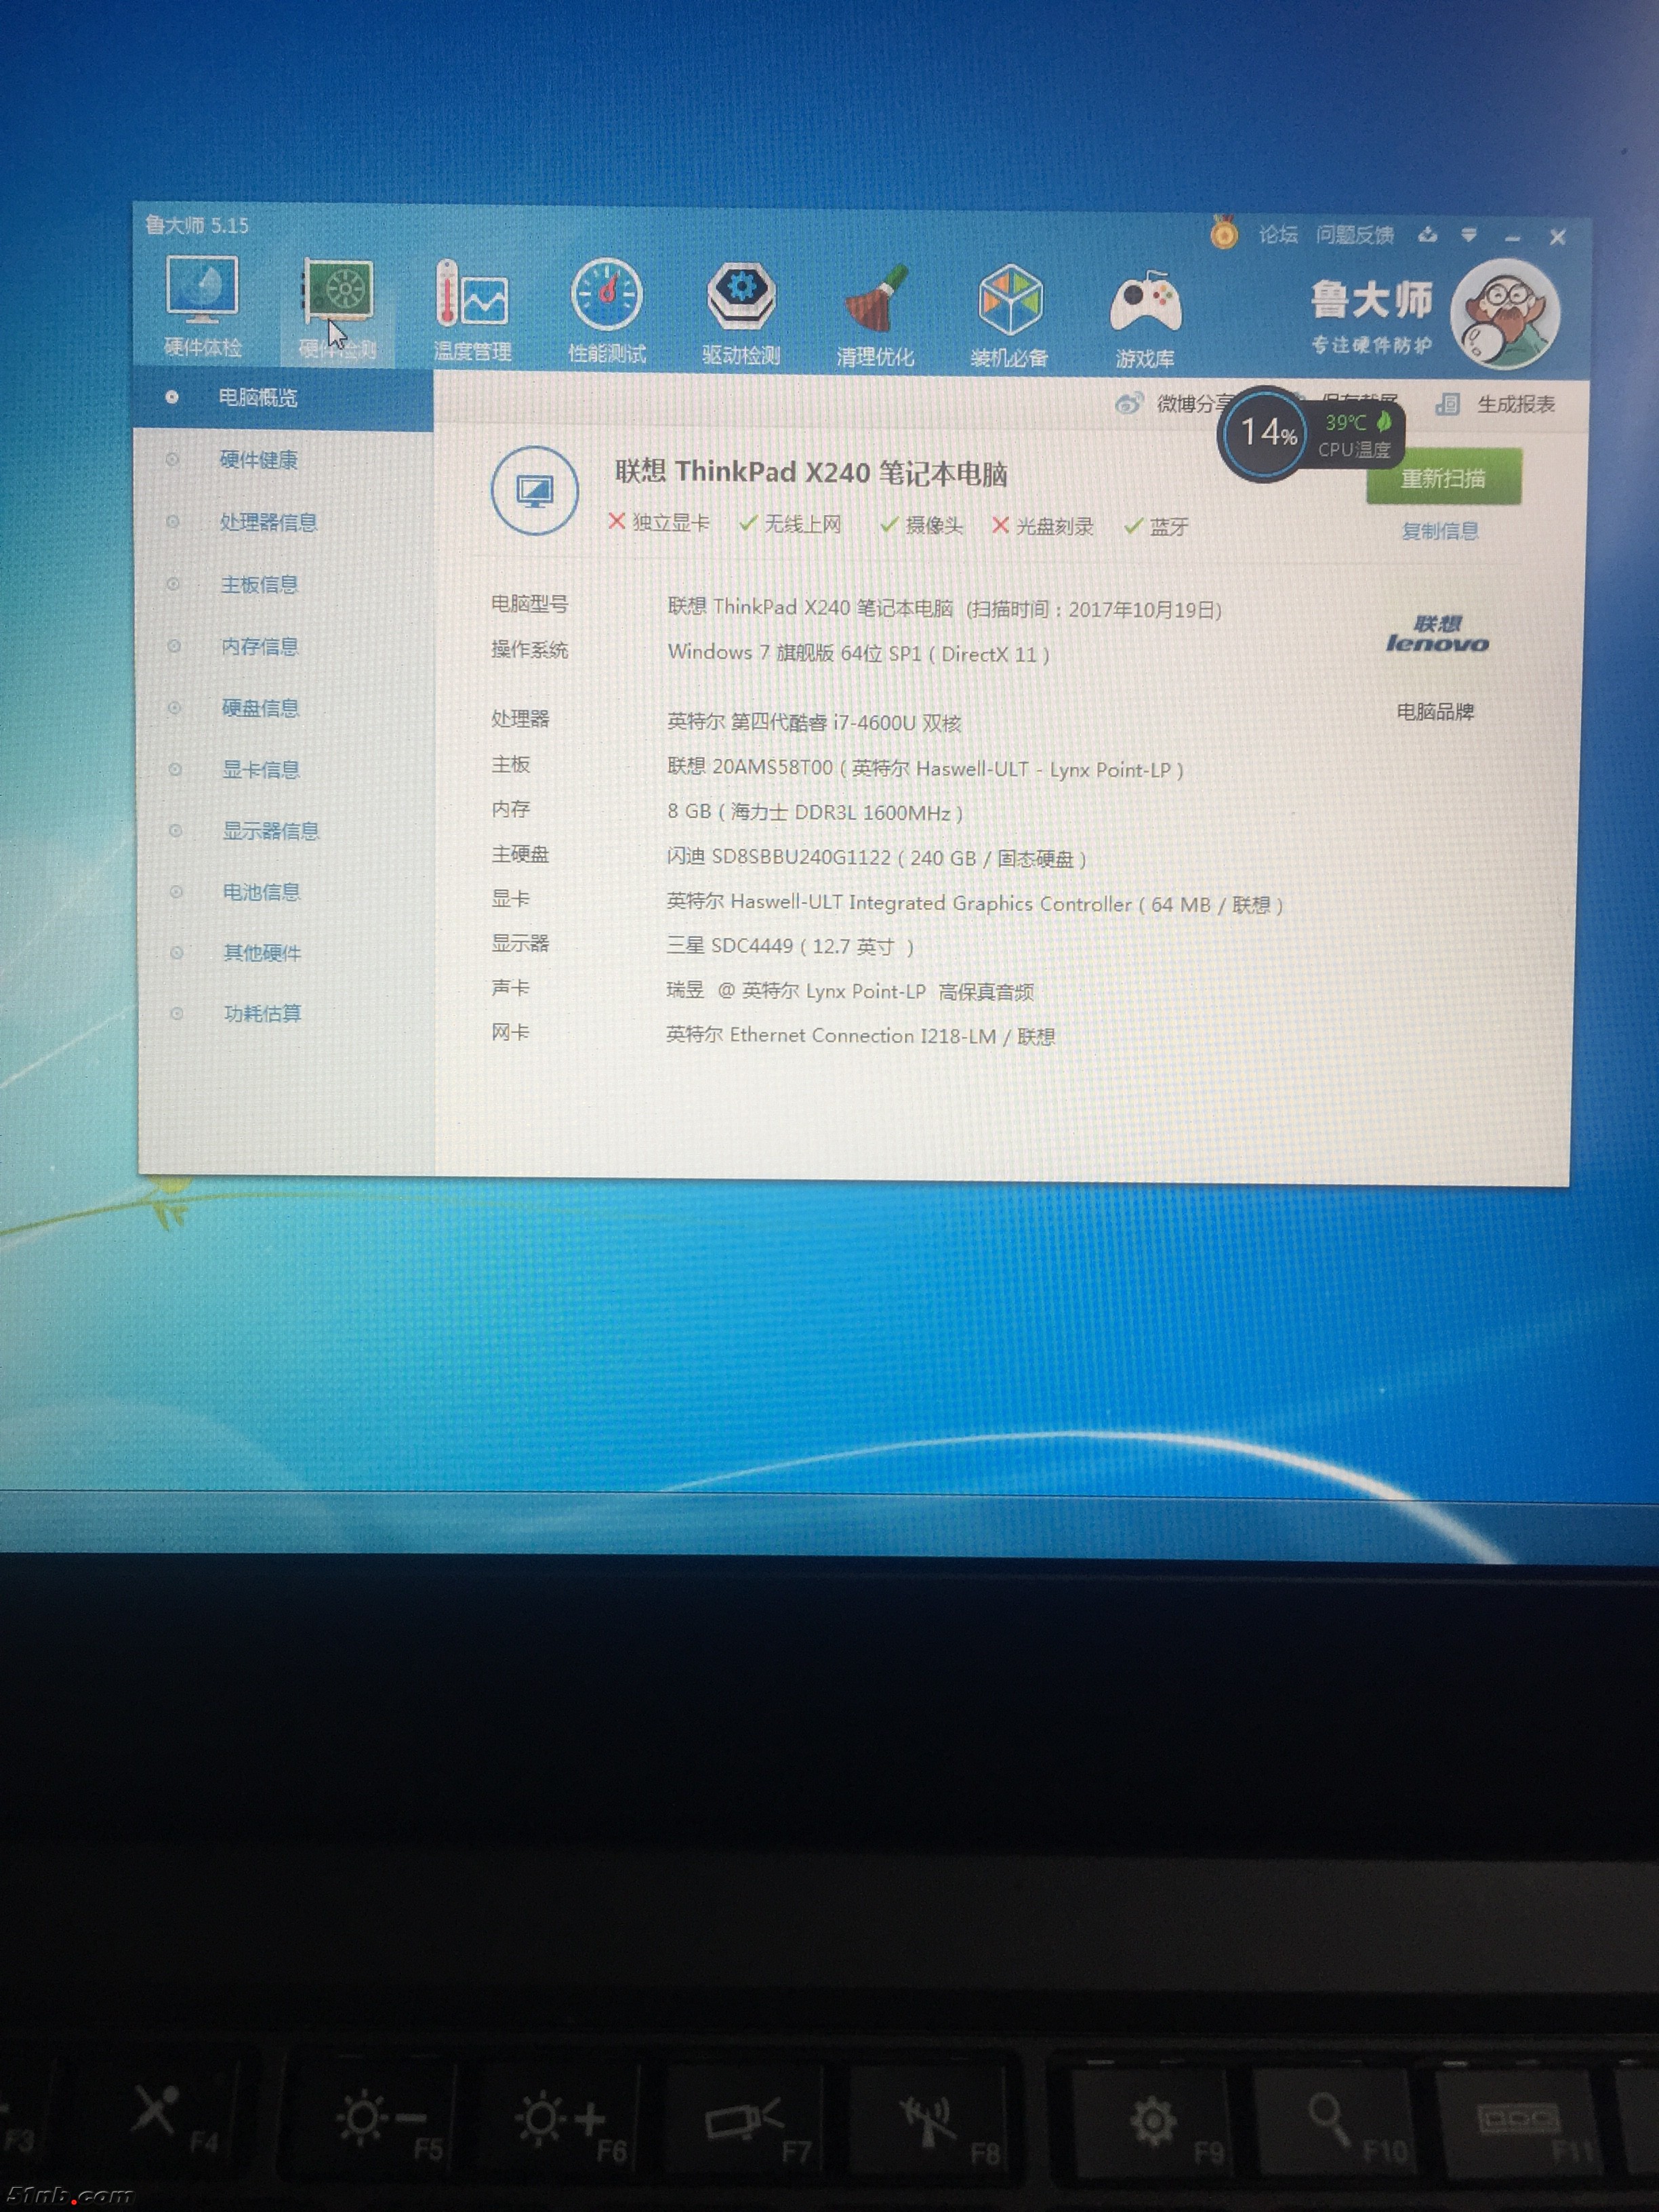The width and height of the screenshot is (1659, 2212).
Task: Click the Ethernet Connection I218-LM value
Action: (861, 1035)
